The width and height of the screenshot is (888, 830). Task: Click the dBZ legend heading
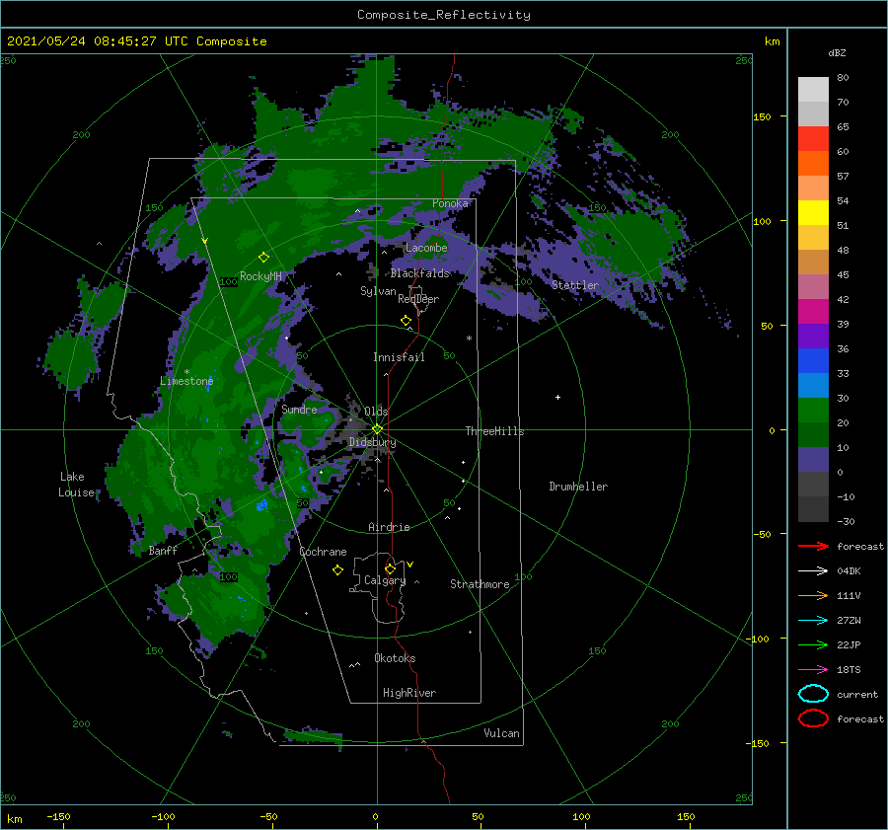837,52
